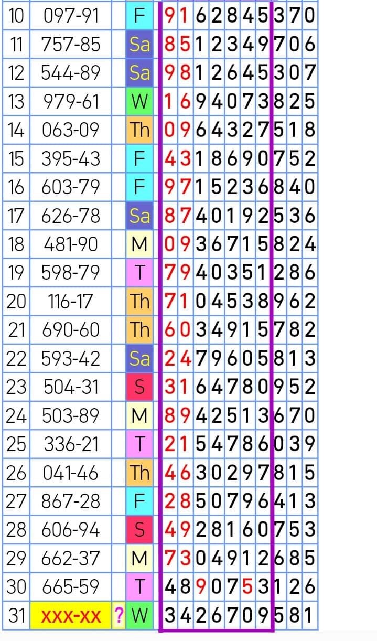
Task: Click the T day cell beside 336-21
Action: (139, 444)
